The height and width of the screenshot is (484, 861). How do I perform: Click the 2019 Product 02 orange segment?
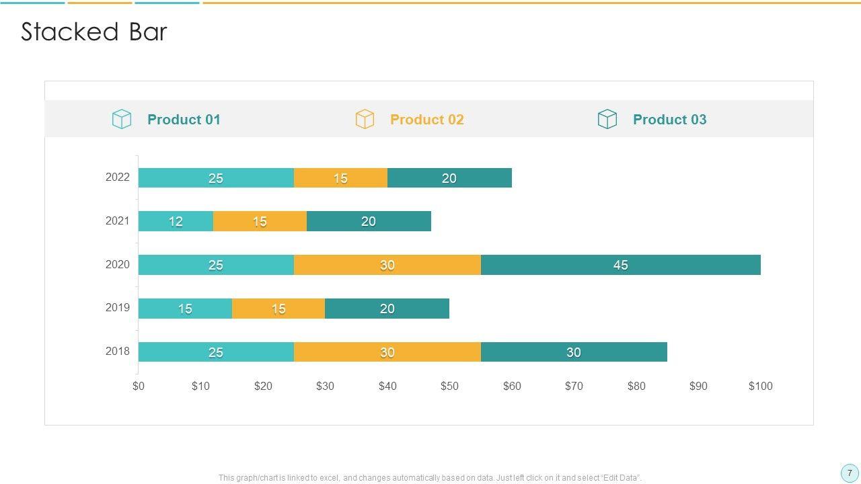(x=278, y=309)
